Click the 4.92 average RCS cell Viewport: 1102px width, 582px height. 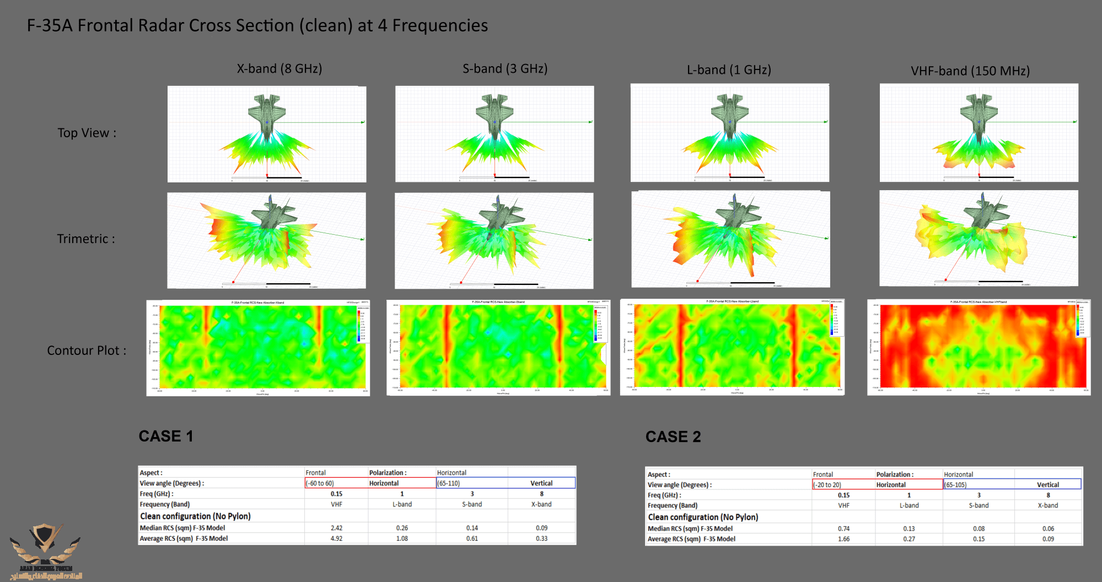(x=337, y=538)
